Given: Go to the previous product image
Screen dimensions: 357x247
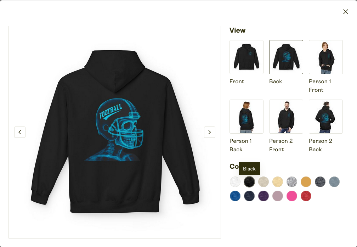Looking at the screenshot, I should [x=20, y=132].
